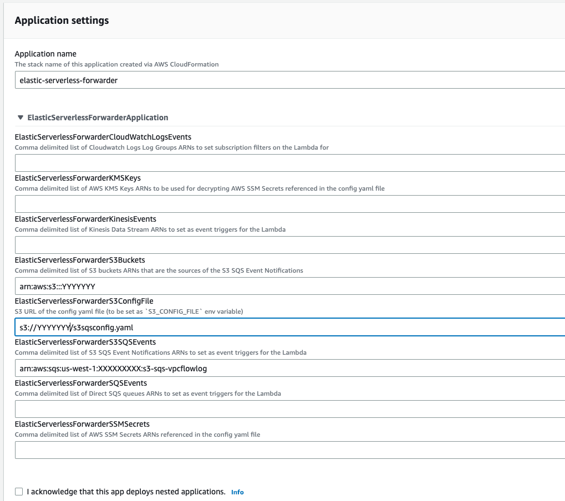Select the KinesisEvents ARN input field

(288, 245)
